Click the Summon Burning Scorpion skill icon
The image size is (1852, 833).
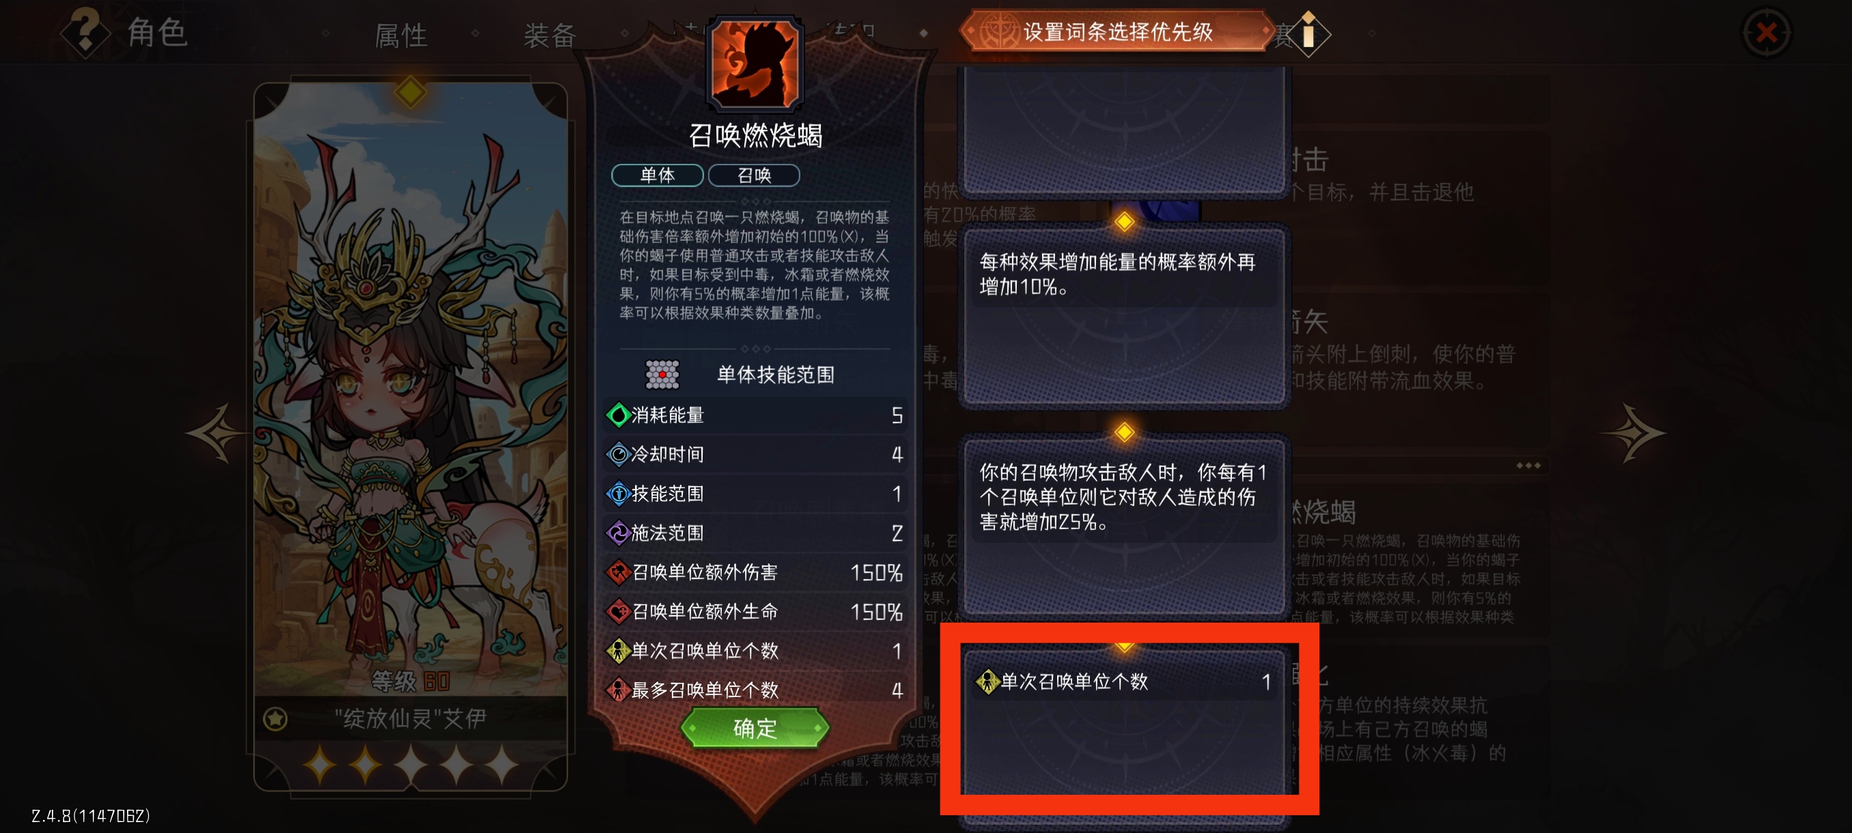(x=754, y=65)
